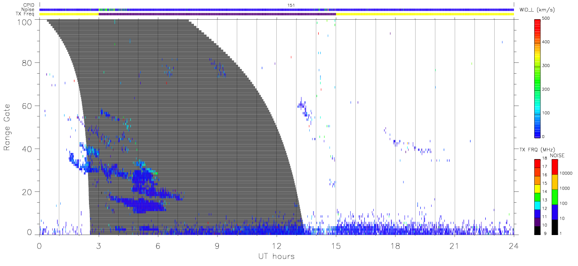Click the yellow 14-15 MHz swatch in TX FRQ legend
Viewport: 578px width, 266px height.
pyautogui.click(x=537, y=189)
